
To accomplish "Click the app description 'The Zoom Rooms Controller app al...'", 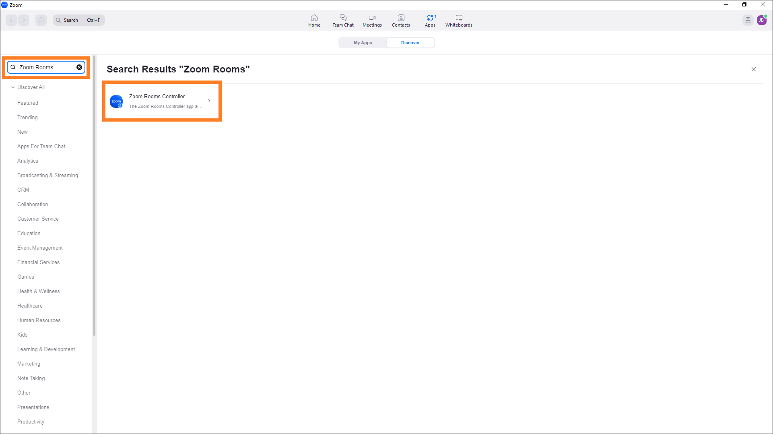I will (x=165, y=106).
